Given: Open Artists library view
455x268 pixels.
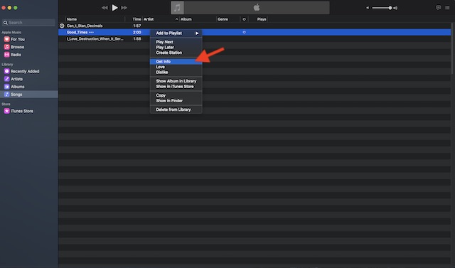Looking at the screenshot, I should coord(16,79).
